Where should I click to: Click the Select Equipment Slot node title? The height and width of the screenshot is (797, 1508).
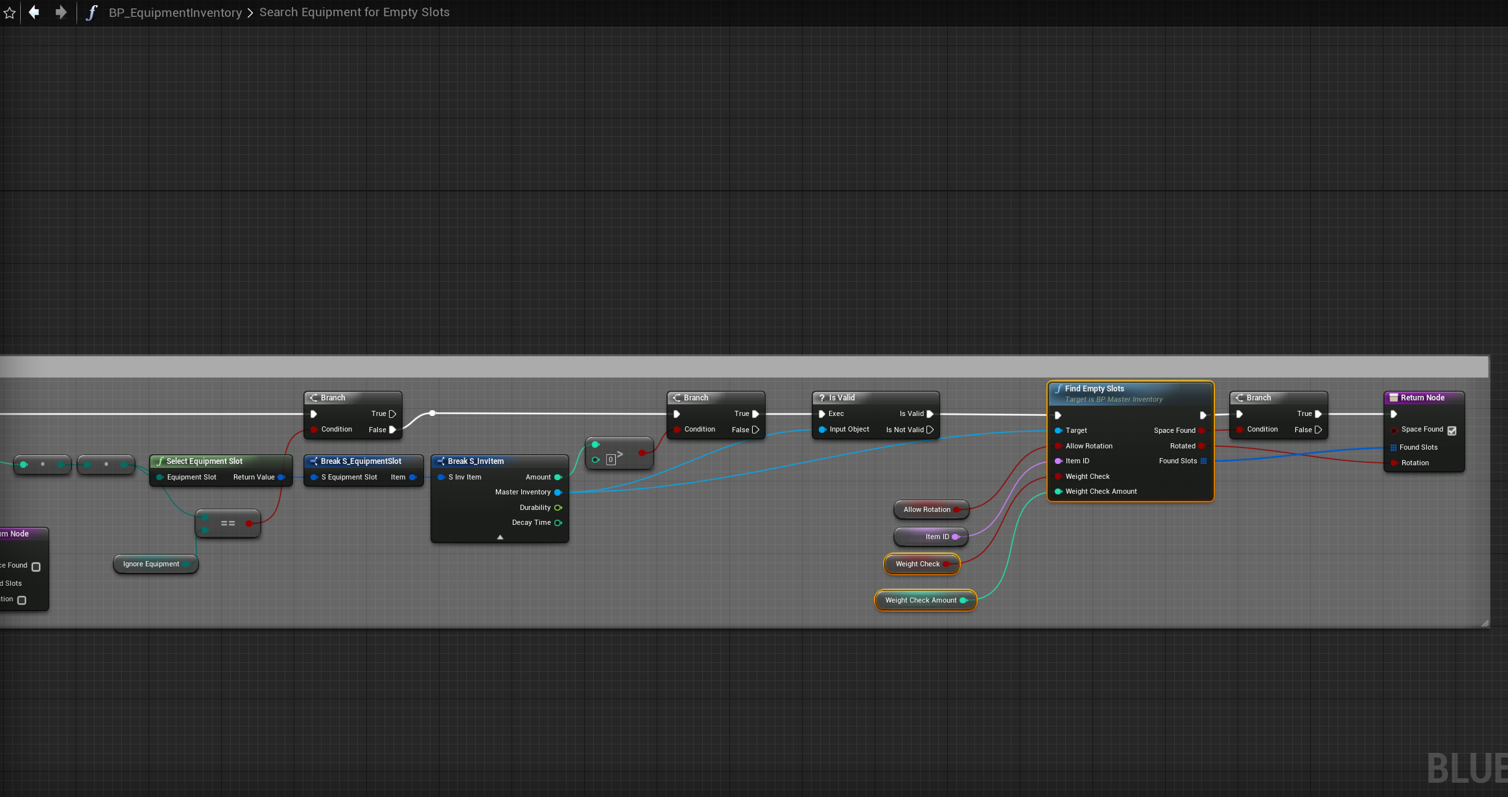(204, 461)
